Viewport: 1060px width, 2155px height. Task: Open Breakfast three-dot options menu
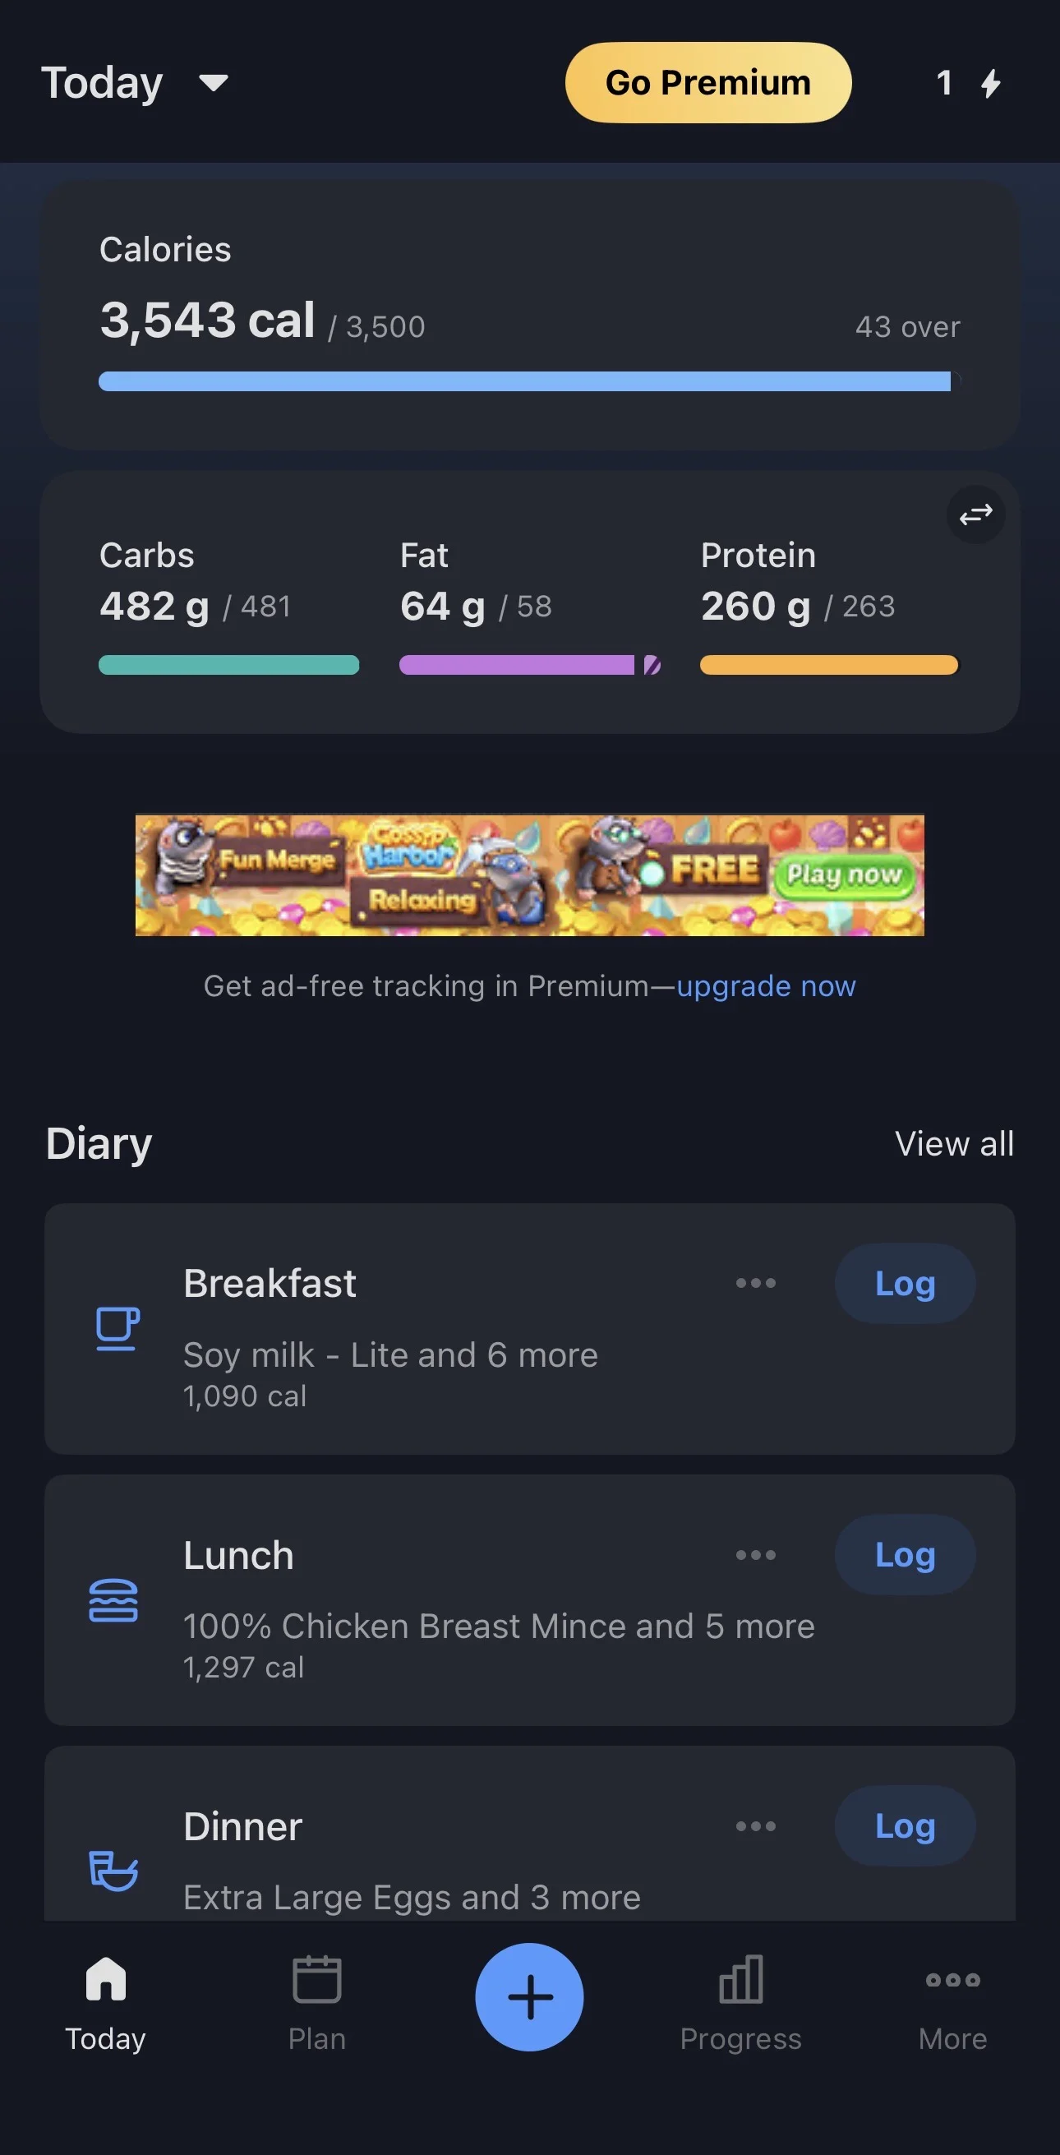(755, 1283)
